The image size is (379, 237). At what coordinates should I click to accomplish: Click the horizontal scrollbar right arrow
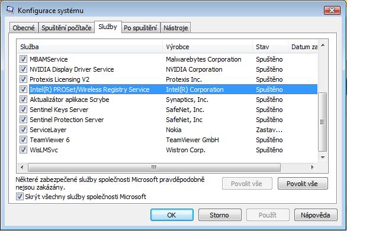pos(313,167)
